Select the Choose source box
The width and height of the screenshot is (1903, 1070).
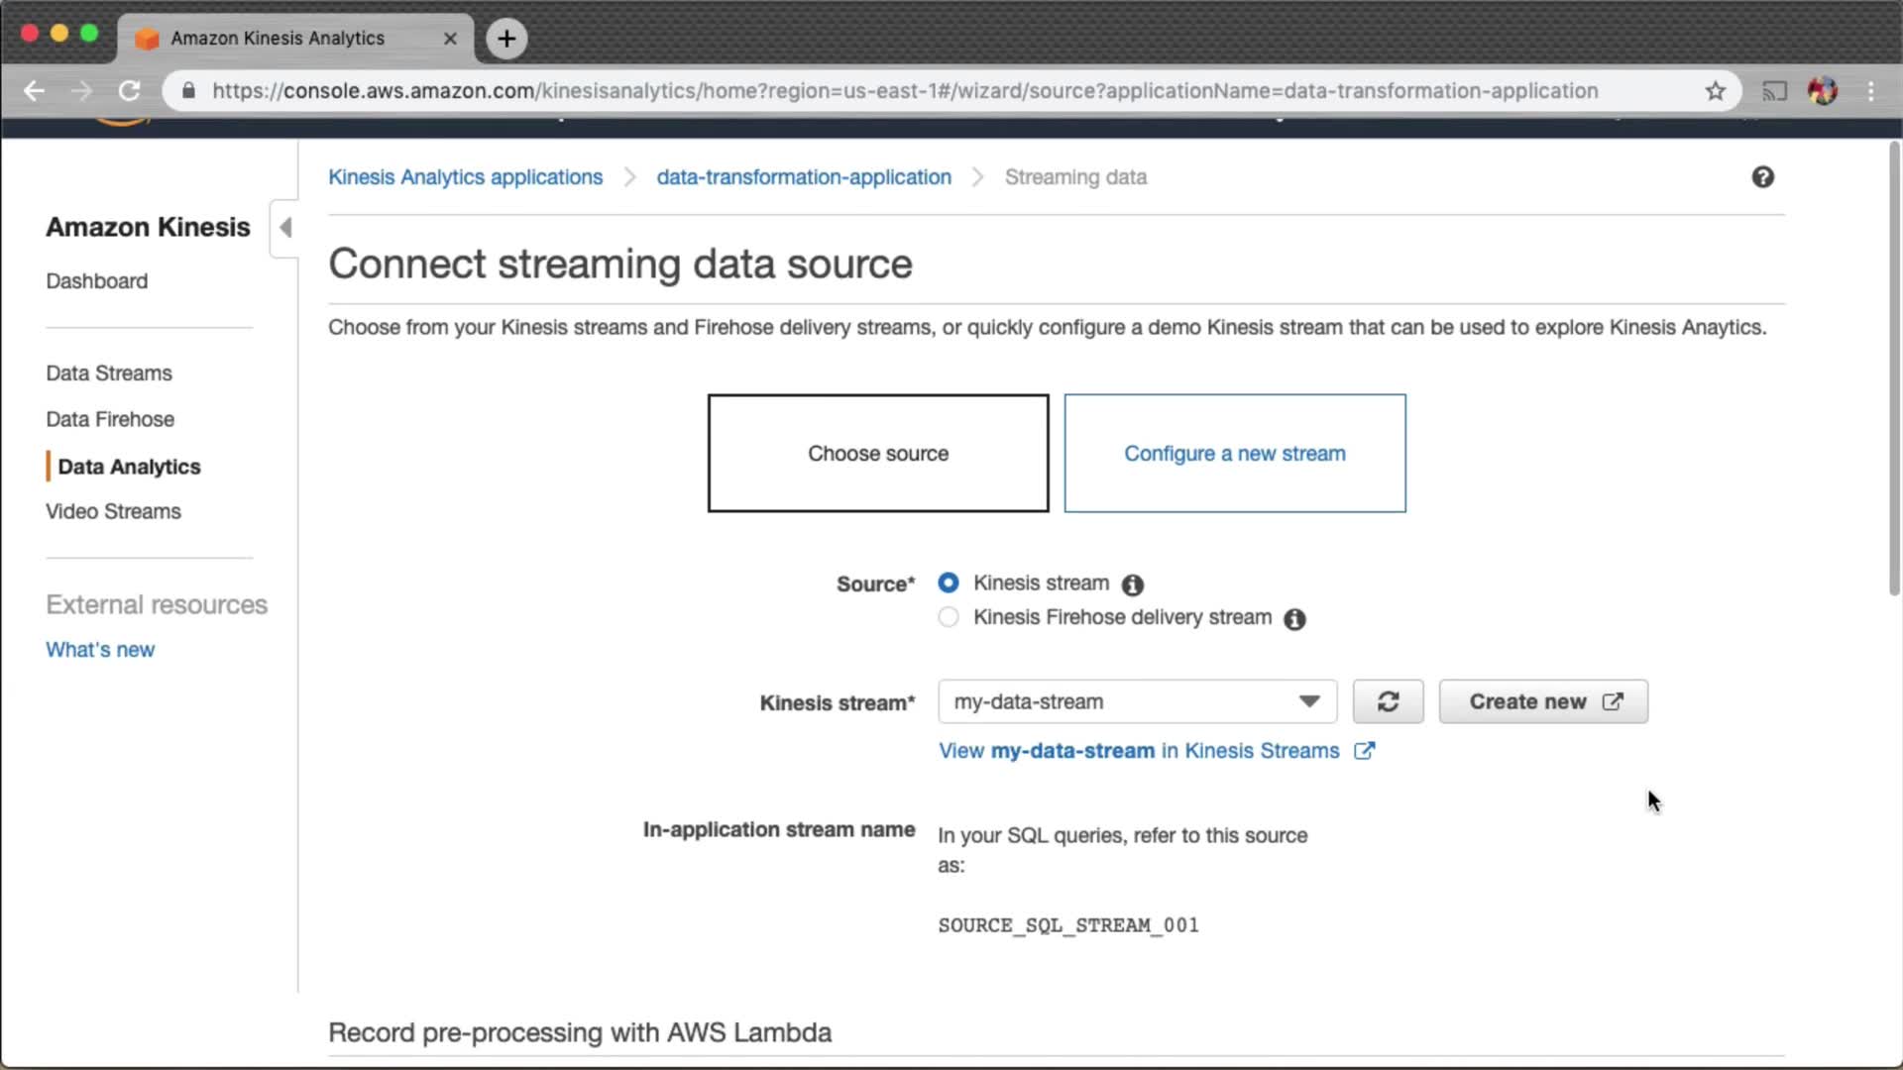[x=877, y=453]
